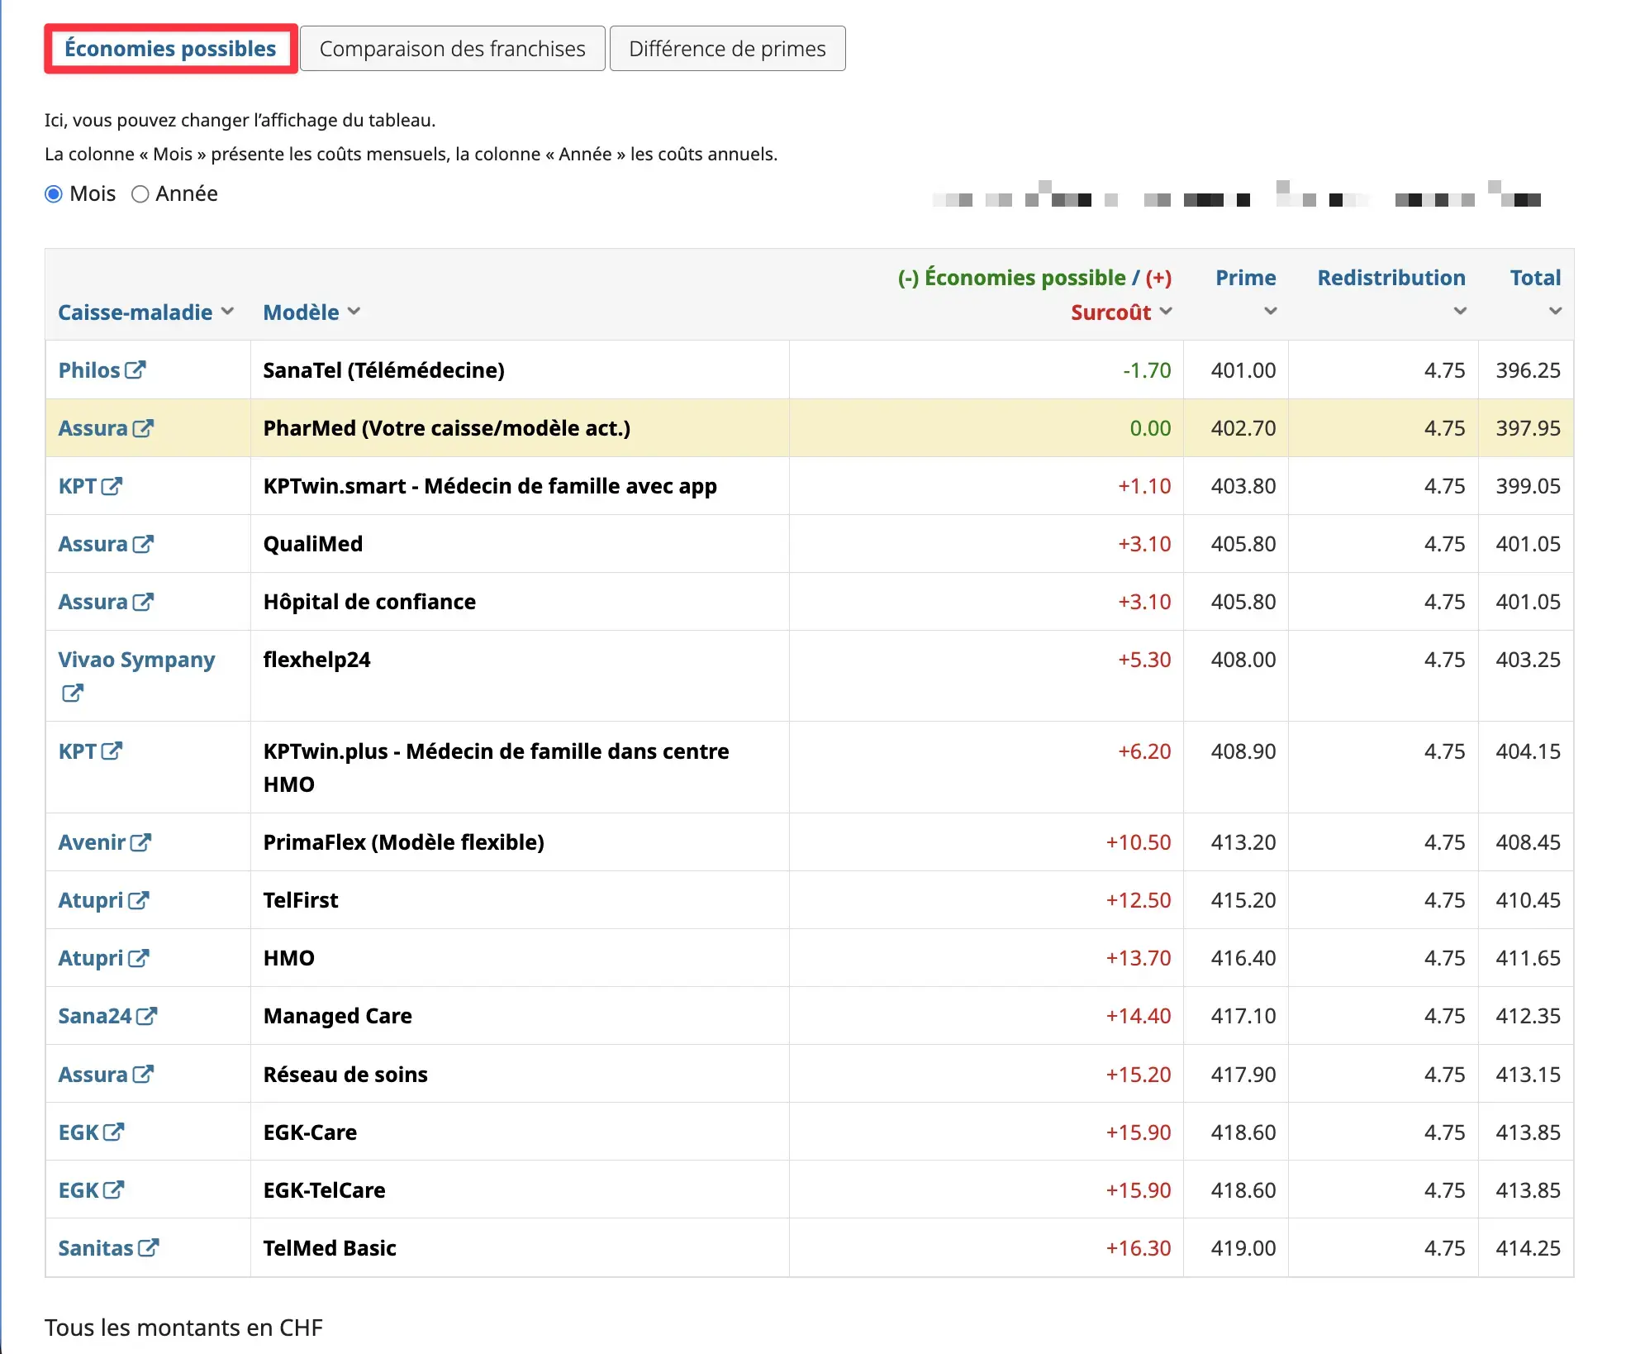Screen dimensions: 1626x1354
Task: Open external link icon in Hôpital de confiance row
Action: coord(143,601)
